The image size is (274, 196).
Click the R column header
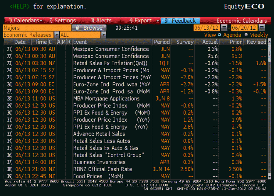pyautogui.click(x=69, y=42)
